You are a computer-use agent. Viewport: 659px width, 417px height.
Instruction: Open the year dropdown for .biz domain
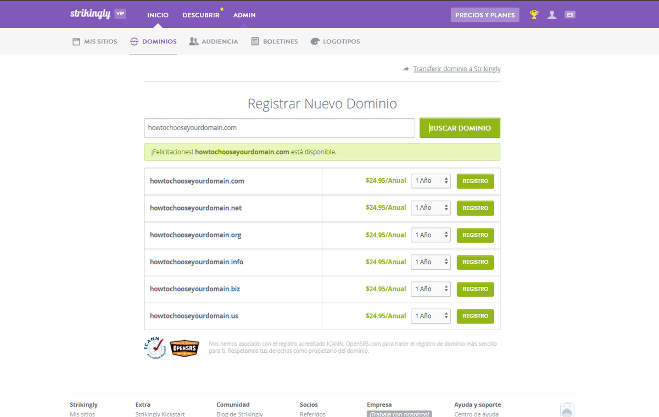(x=431, y=289)
